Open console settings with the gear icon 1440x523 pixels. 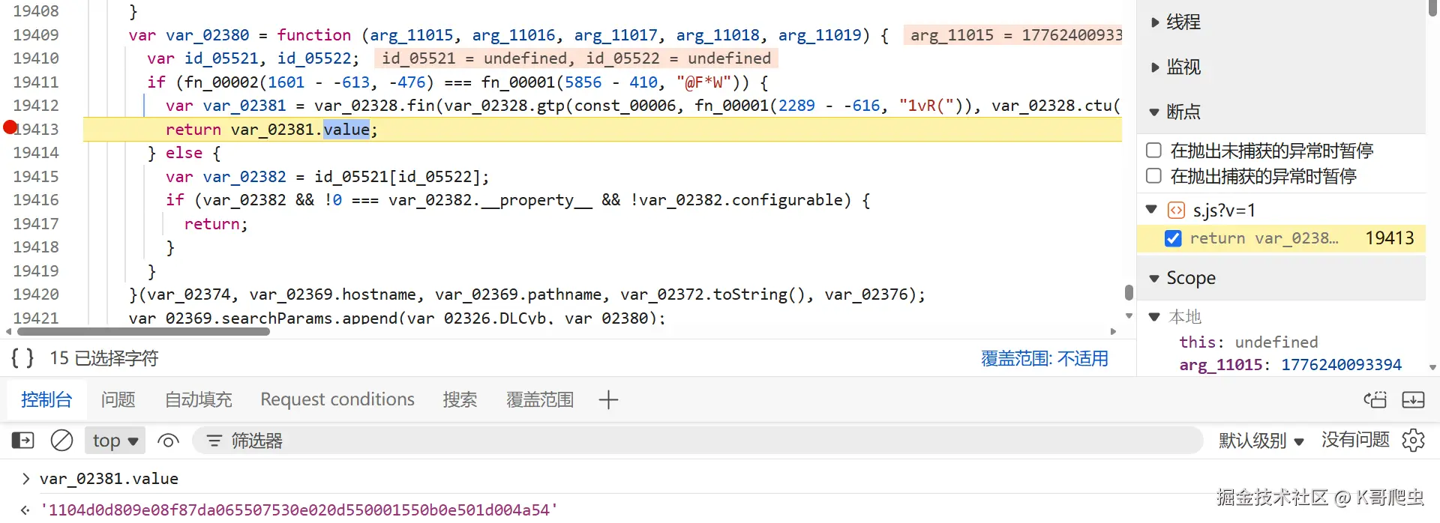coord(1413,440)
